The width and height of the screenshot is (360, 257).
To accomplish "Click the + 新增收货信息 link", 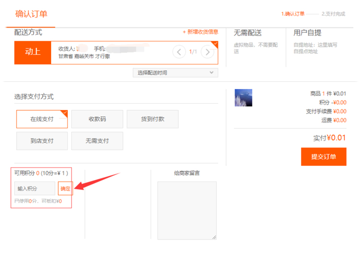I will (x=200, y=32).
